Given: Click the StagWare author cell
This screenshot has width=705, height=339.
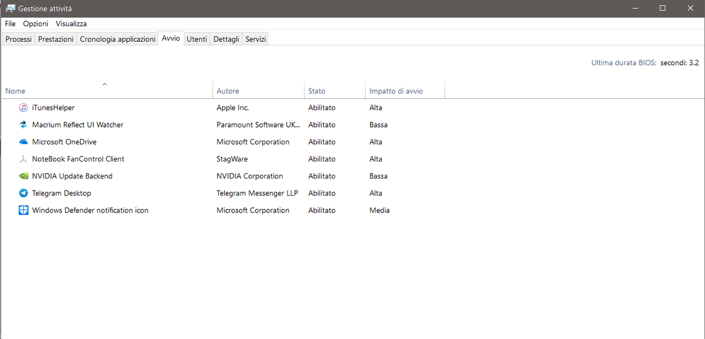Looking at the screenshot, I should (232, 159).
